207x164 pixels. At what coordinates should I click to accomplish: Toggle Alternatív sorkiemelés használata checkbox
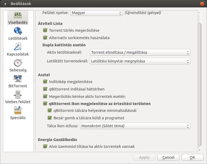tap(45, 37)
